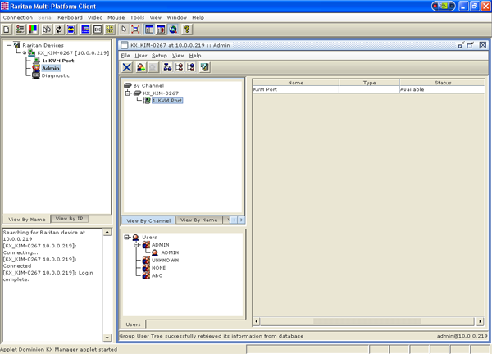Click the device checkmark icon in Admin toolbar
This screenshot has height=354, width=492.
pos(204,67)
